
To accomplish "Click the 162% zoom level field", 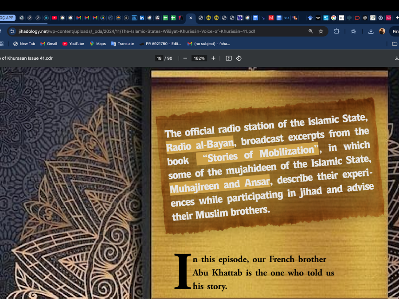I will point(199,58).
